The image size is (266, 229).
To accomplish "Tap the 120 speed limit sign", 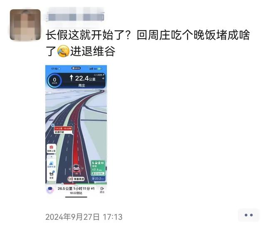I will coord(70,179).
